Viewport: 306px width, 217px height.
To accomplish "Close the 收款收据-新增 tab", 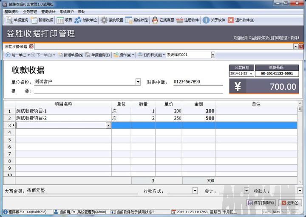I will [31, 46].
